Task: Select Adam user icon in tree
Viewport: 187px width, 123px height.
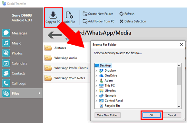Action: (101, 81)
